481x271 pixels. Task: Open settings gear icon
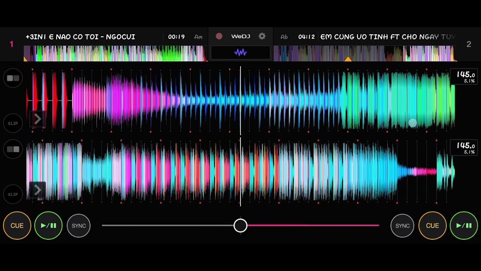262,36
